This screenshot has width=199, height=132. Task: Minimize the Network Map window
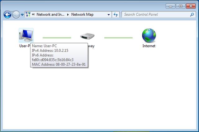[x=171, y=6]
